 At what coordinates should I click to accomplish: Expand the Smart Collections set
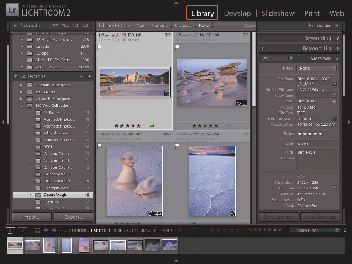click(x=21, y=85)
